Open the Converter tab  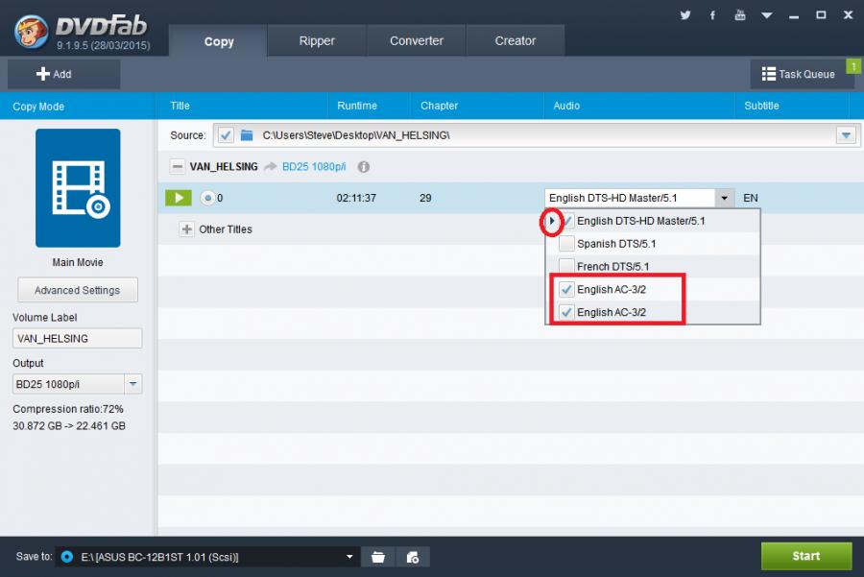[416, 40]
